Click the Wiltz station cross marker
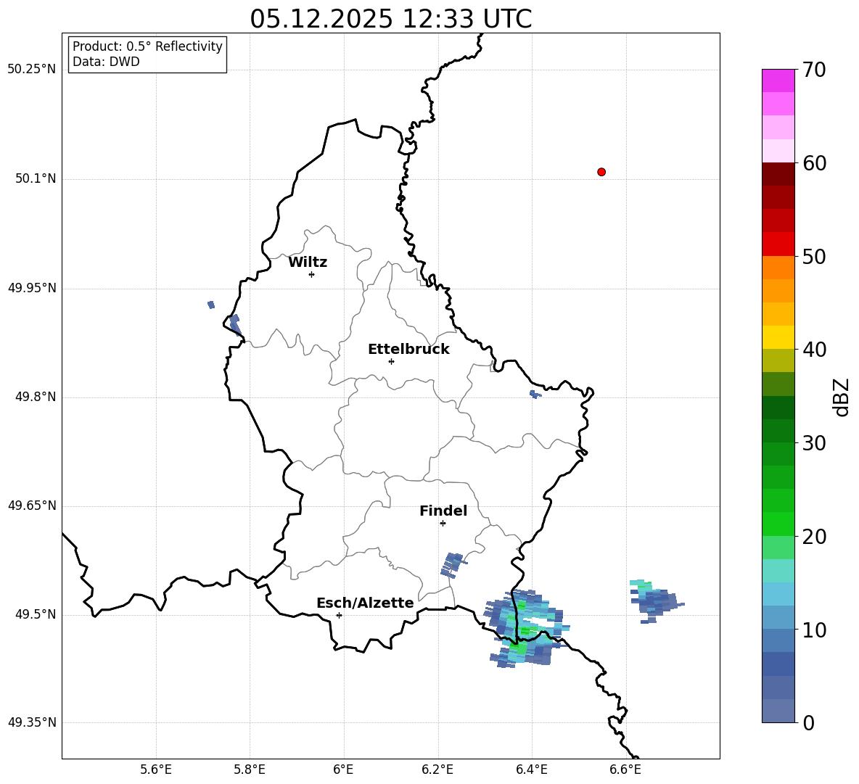The width and height of the screenshot is (859, 784). tap(312, 274)
